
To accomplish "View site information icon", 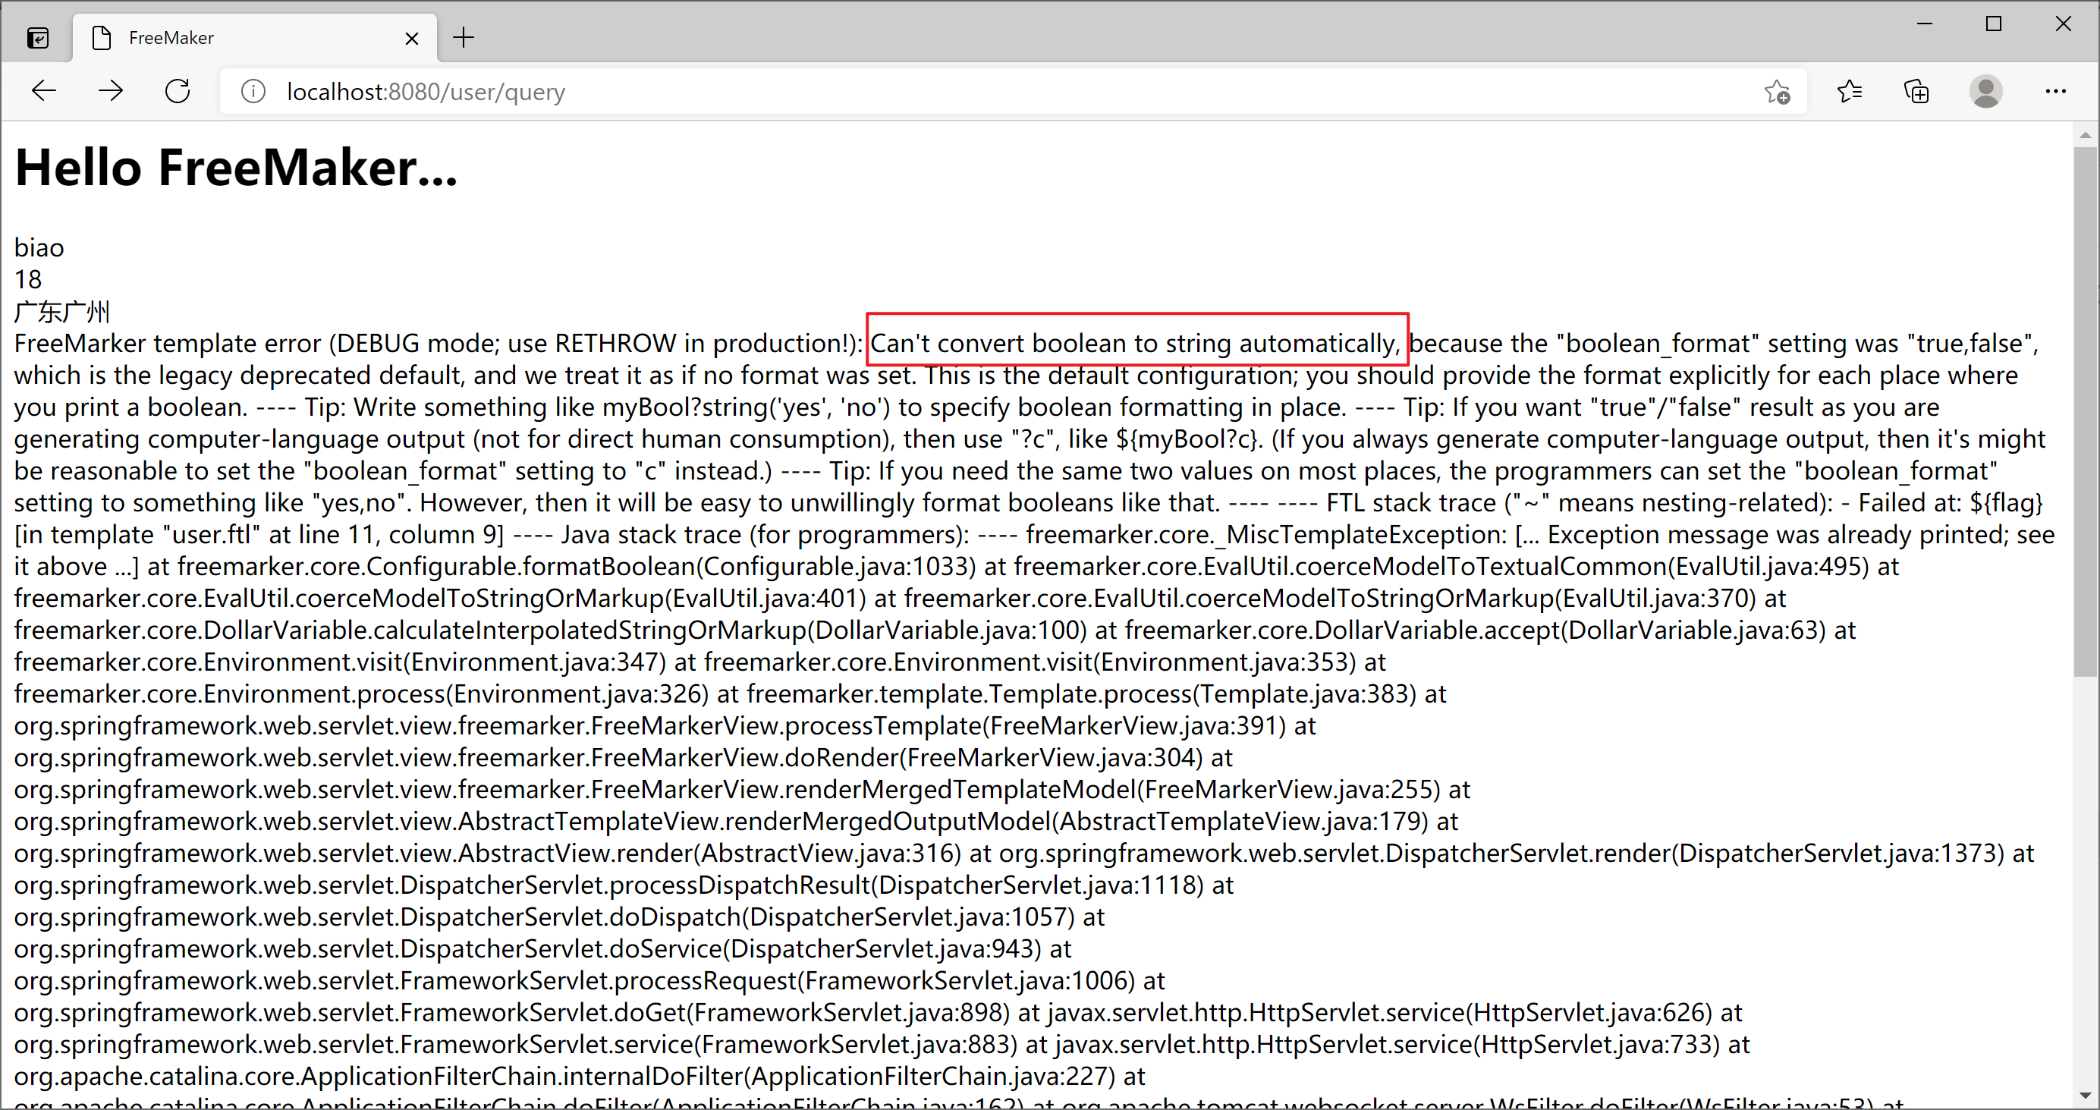I will (x=253, y=91).
